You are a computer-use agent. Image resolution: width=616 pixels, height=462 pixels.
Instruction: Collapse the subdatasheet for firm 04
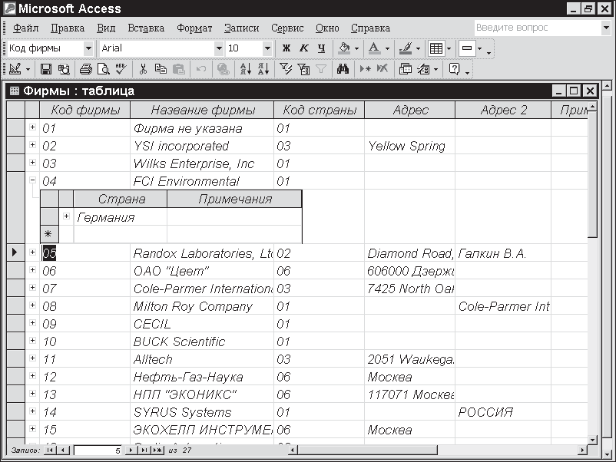32,181
